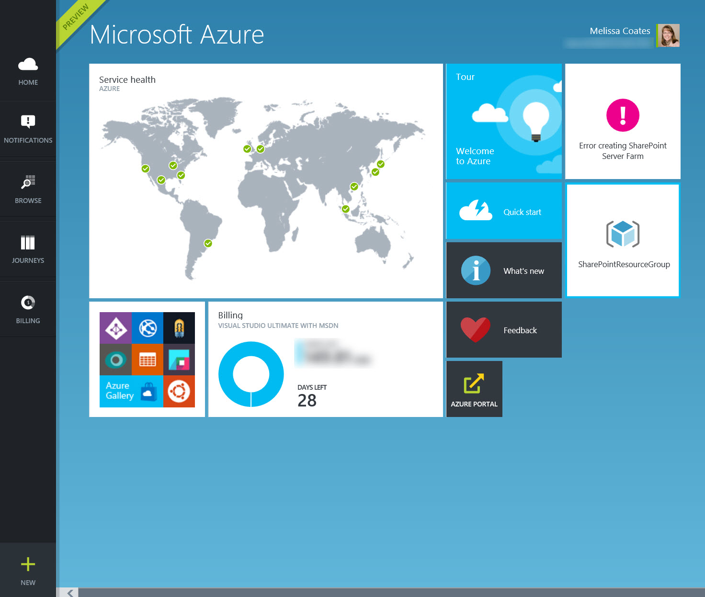Select the NOTIFICATIONS menu label
This screenshot has height=597, width=705.
point(28,140)
